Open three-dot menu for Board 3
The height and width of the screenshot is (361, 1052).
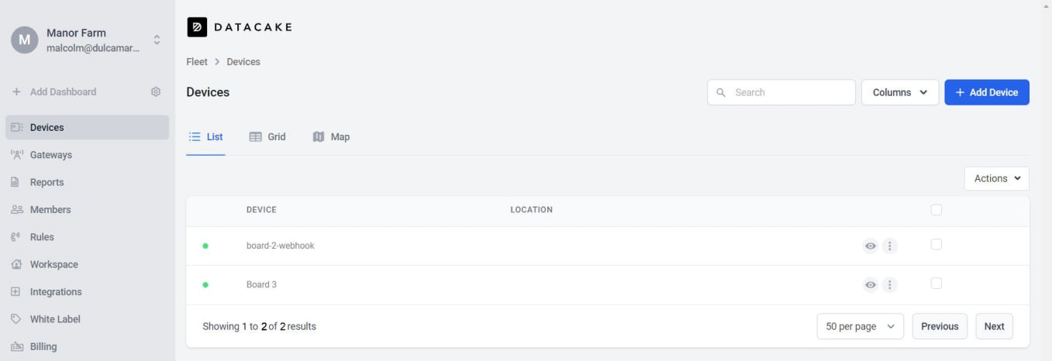tap(890, 284)
